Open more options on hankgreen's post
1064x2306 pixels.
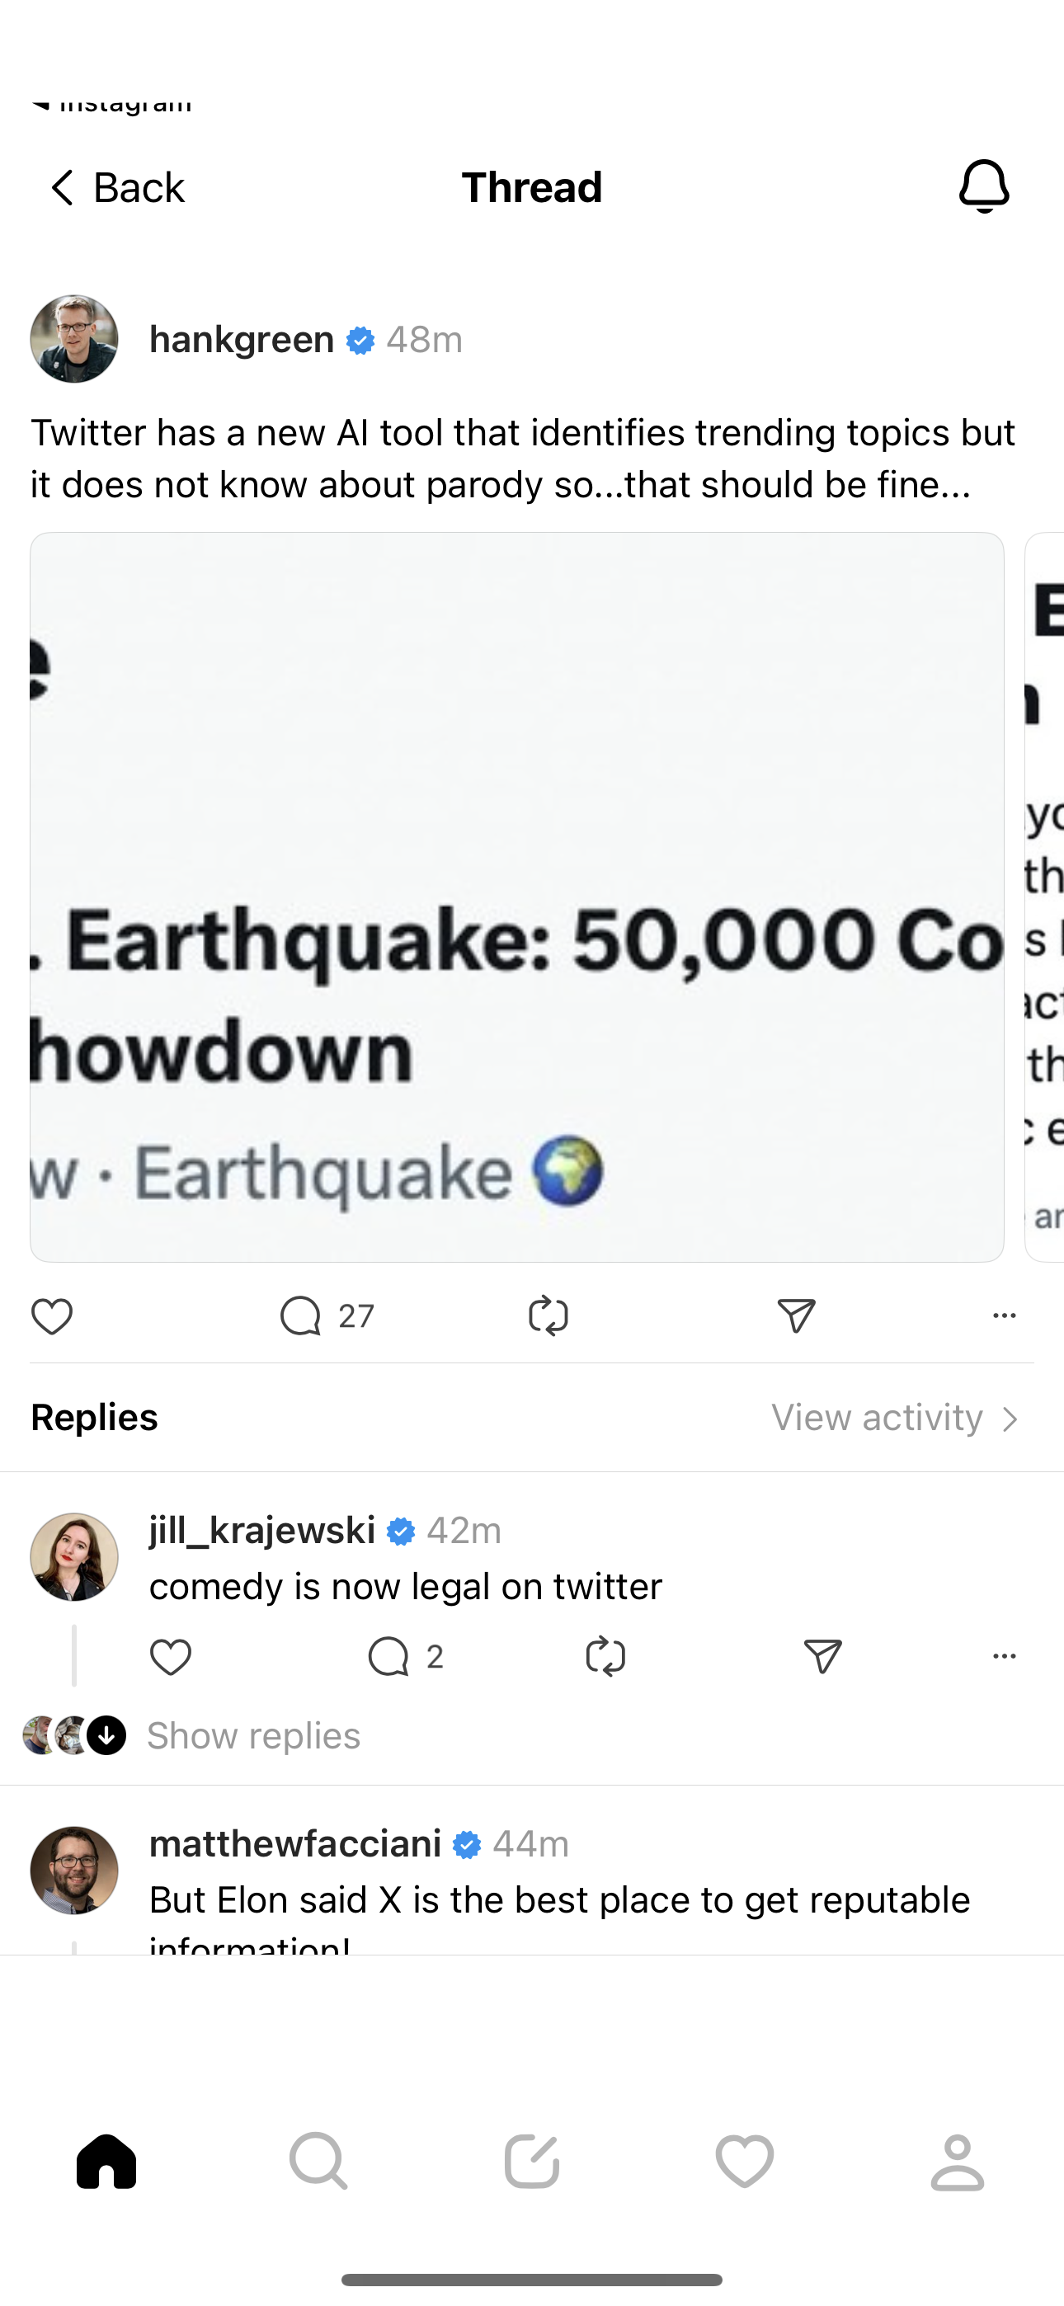point(1004,1315)
